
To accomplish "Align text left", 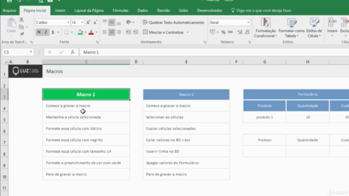I will point(105,32).
